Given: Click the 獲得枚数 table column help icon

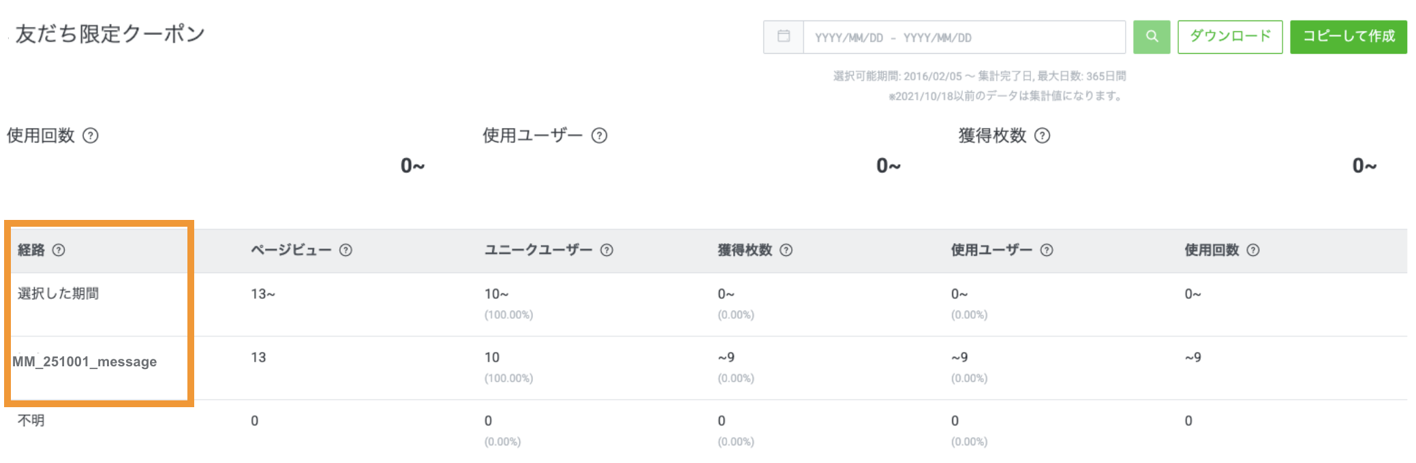Looking at the screenshot, I should point(787,250).
